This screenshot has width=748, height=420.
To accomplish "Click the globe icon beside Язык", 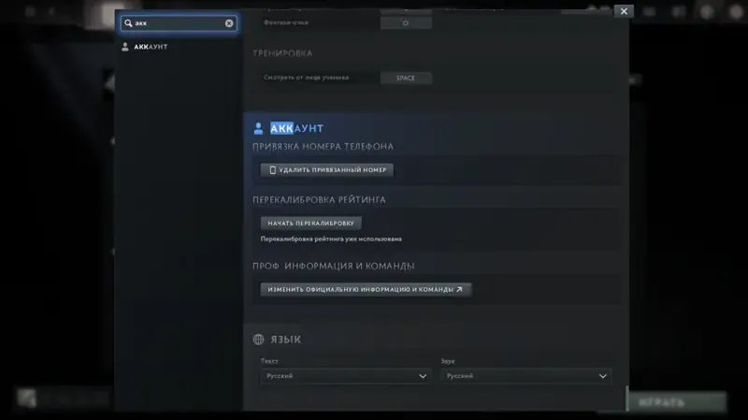I will [x=258, y=340].
